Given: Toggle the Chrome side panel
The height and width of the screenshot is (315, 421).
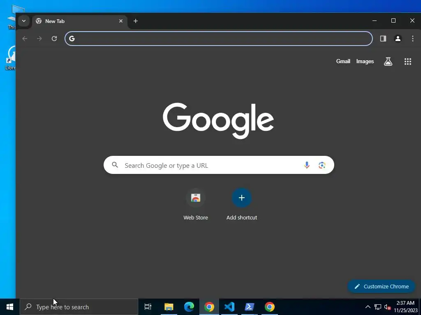Looking at the screenshot, I should point(383,39).
